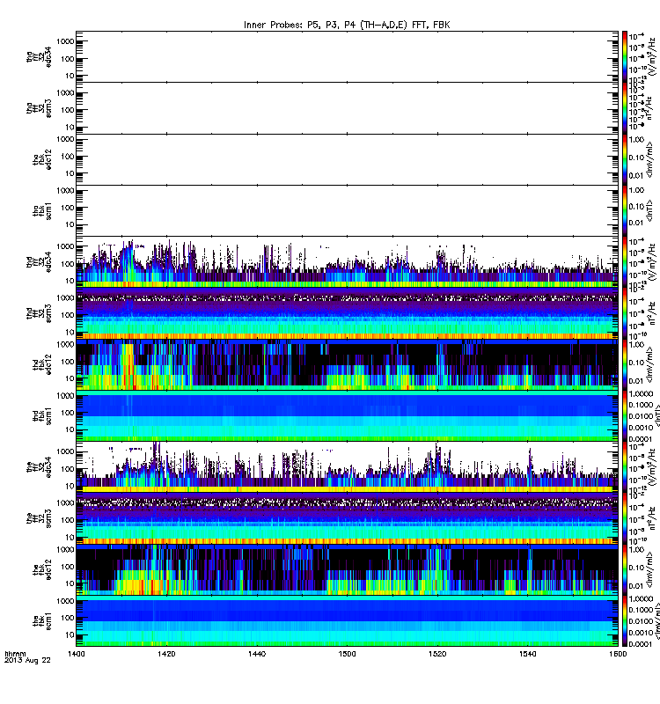This screenshot has width=660, height=704.
Task: Click the '1400' time axis label
Action: [76, 654]
